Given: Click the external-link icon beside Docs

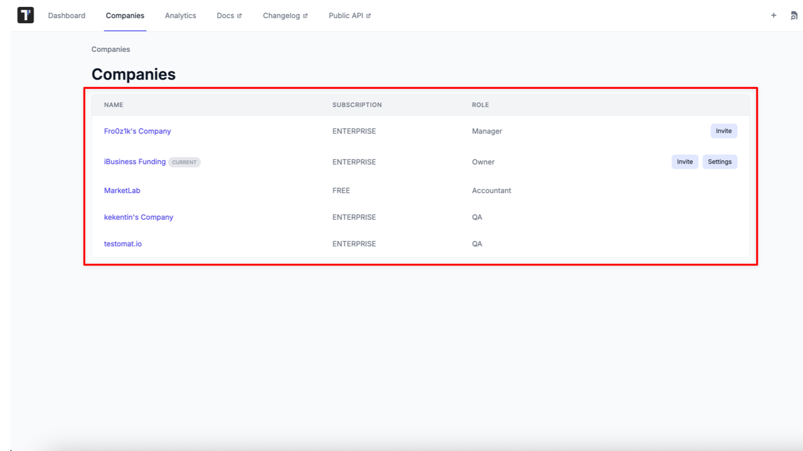Looking at the screenshot, I should (240, 14).
